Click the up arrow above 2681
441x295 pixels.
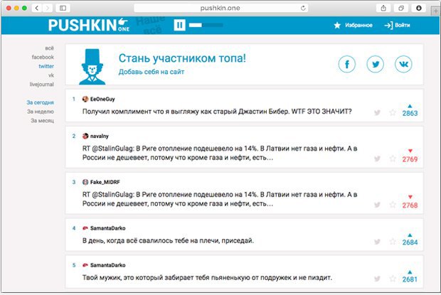(x=410, y=272)
